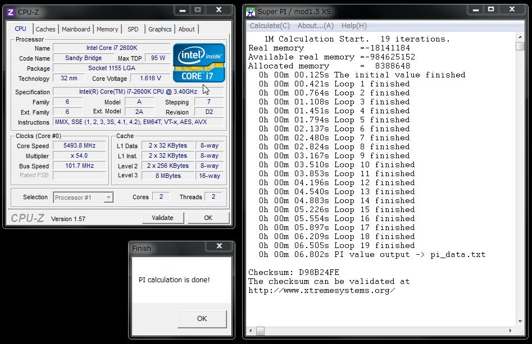Click the CPU-Z title bar icon

pos(11,11)
